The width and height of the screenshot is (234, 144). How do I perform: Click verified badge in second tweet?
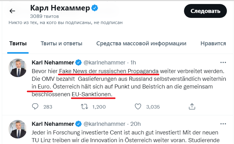[x=79, y=124]
